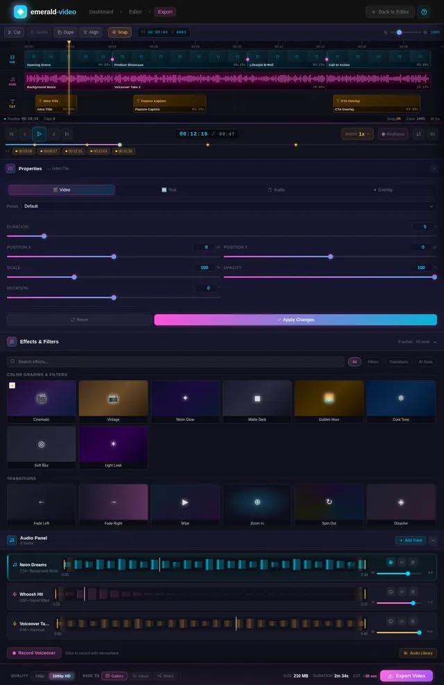Click the speaker volume icon in the playback bar
Viewport: 444px width, 685px height.
pos(432,134)
